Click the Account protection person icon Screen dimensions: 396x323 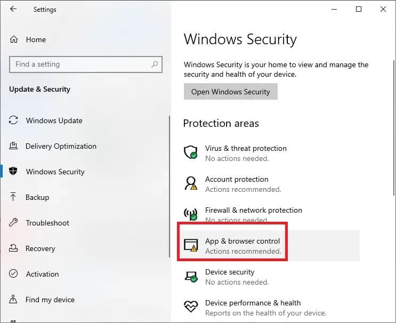coord(191,183)
